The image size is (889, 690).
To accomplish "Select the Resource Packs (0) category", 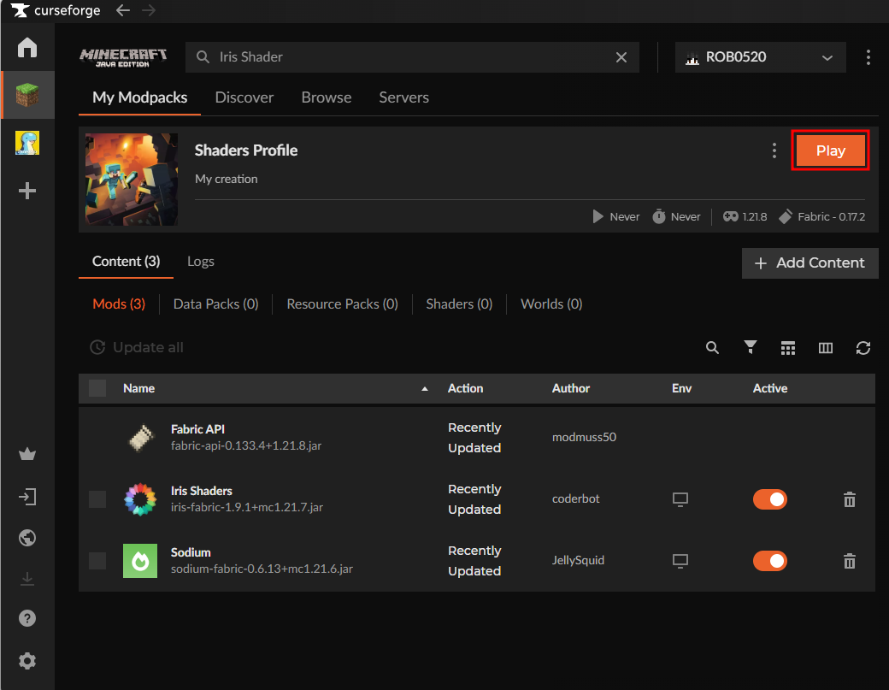I will point(343,304).
